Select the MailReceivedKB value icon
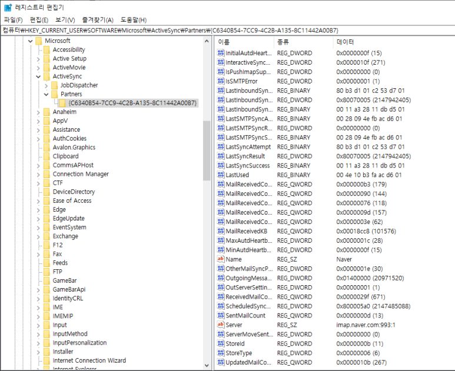This screenshot has height=371, width=455. point(221,231)
